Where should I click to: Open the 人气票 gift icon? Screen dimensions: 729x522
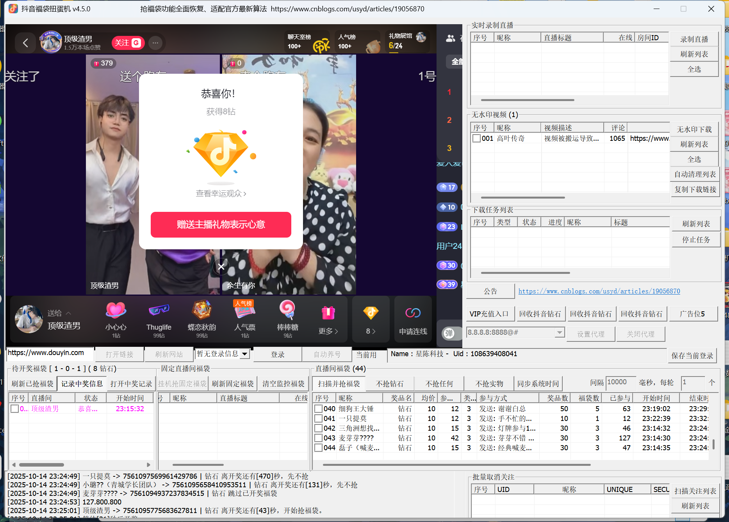(244, 312)
